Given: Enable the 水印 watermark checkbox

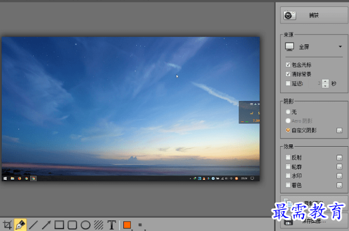Looking at the screenshot, I should (288, 175).
